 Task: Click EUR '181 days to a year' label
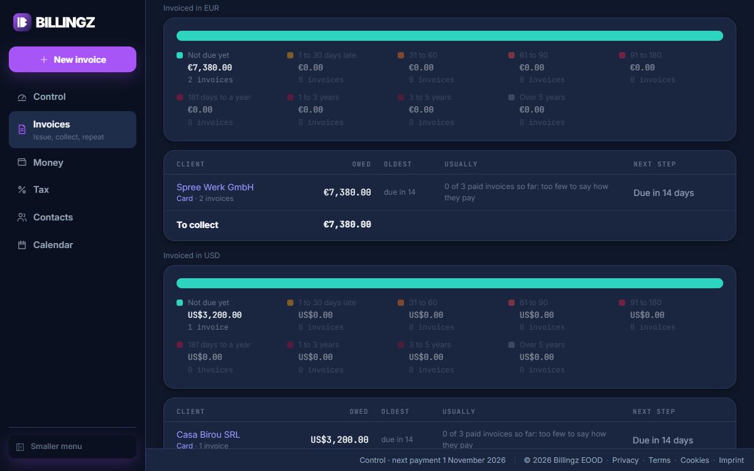pos(219,97)
